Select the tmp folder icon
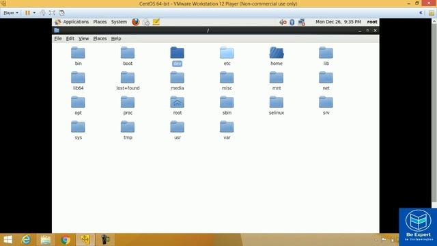437x246 pixels. (x=128, y=126)
